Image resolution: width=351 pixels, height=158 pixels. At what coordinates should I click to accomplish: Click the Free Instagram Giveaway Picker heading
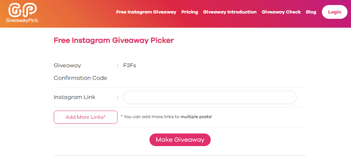click(x=114, y=40)
